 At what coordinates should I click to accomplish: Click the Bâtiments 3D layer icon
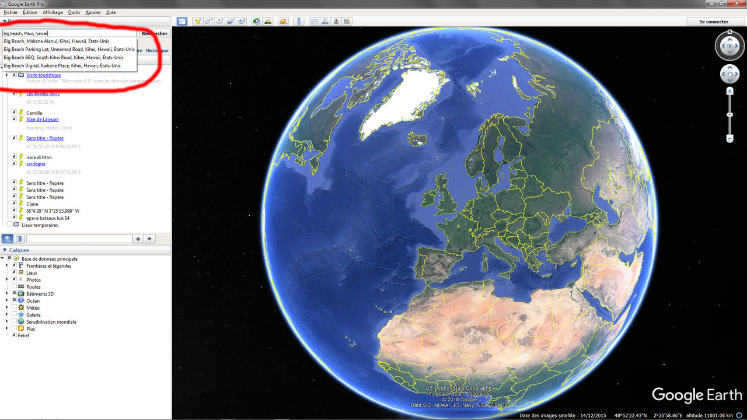pos(21,293)
